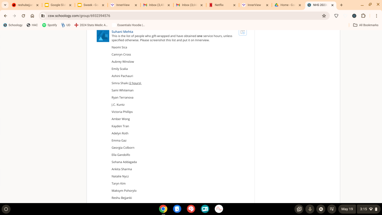Select the name Maksym Pohorylo
This screenshot has height=215, width=382.
(x=124, y=191)
